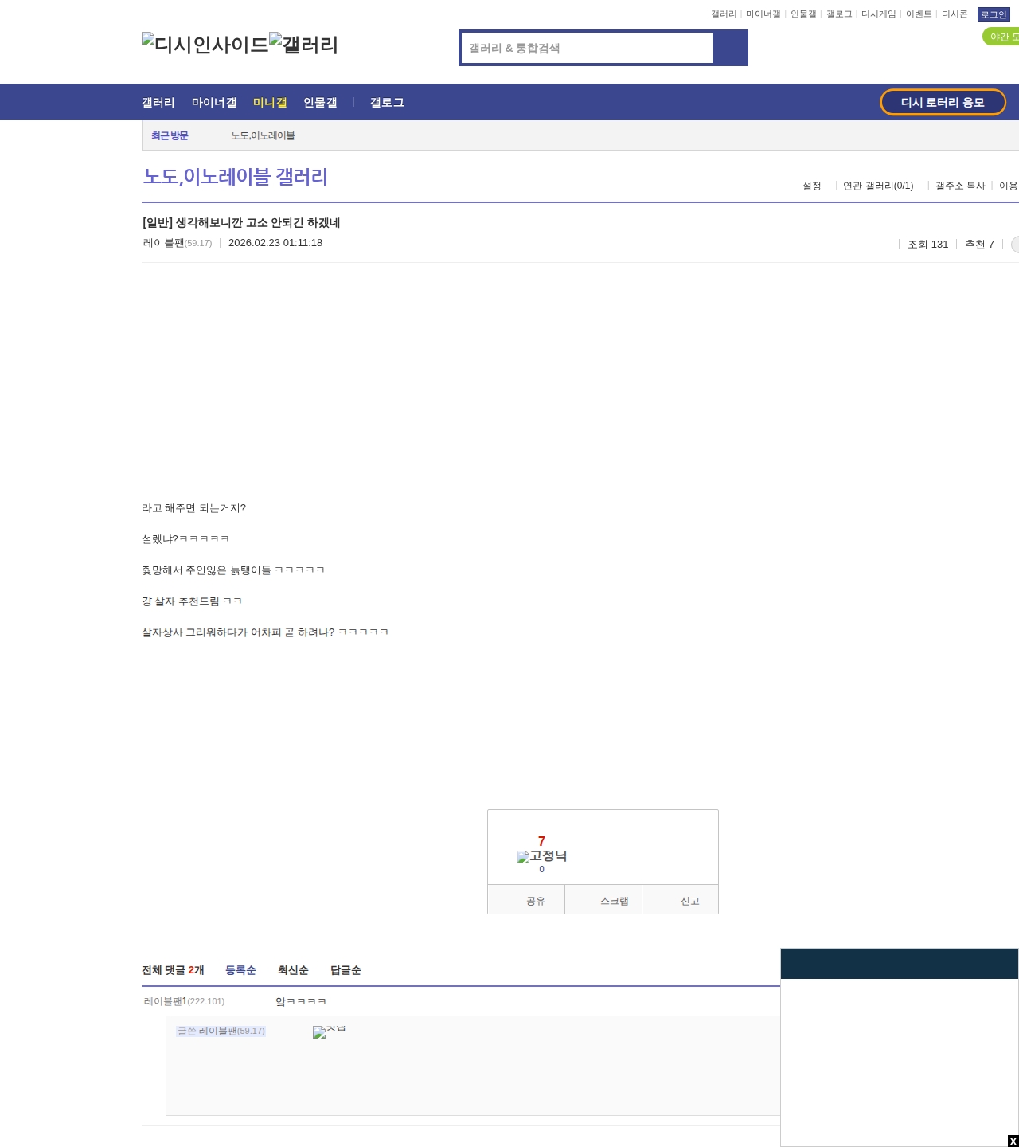Viewport: 1019px width, 1147px height.
Task: Open 갤로그 in the blue navigation bar
Action: tap(387, 103)
